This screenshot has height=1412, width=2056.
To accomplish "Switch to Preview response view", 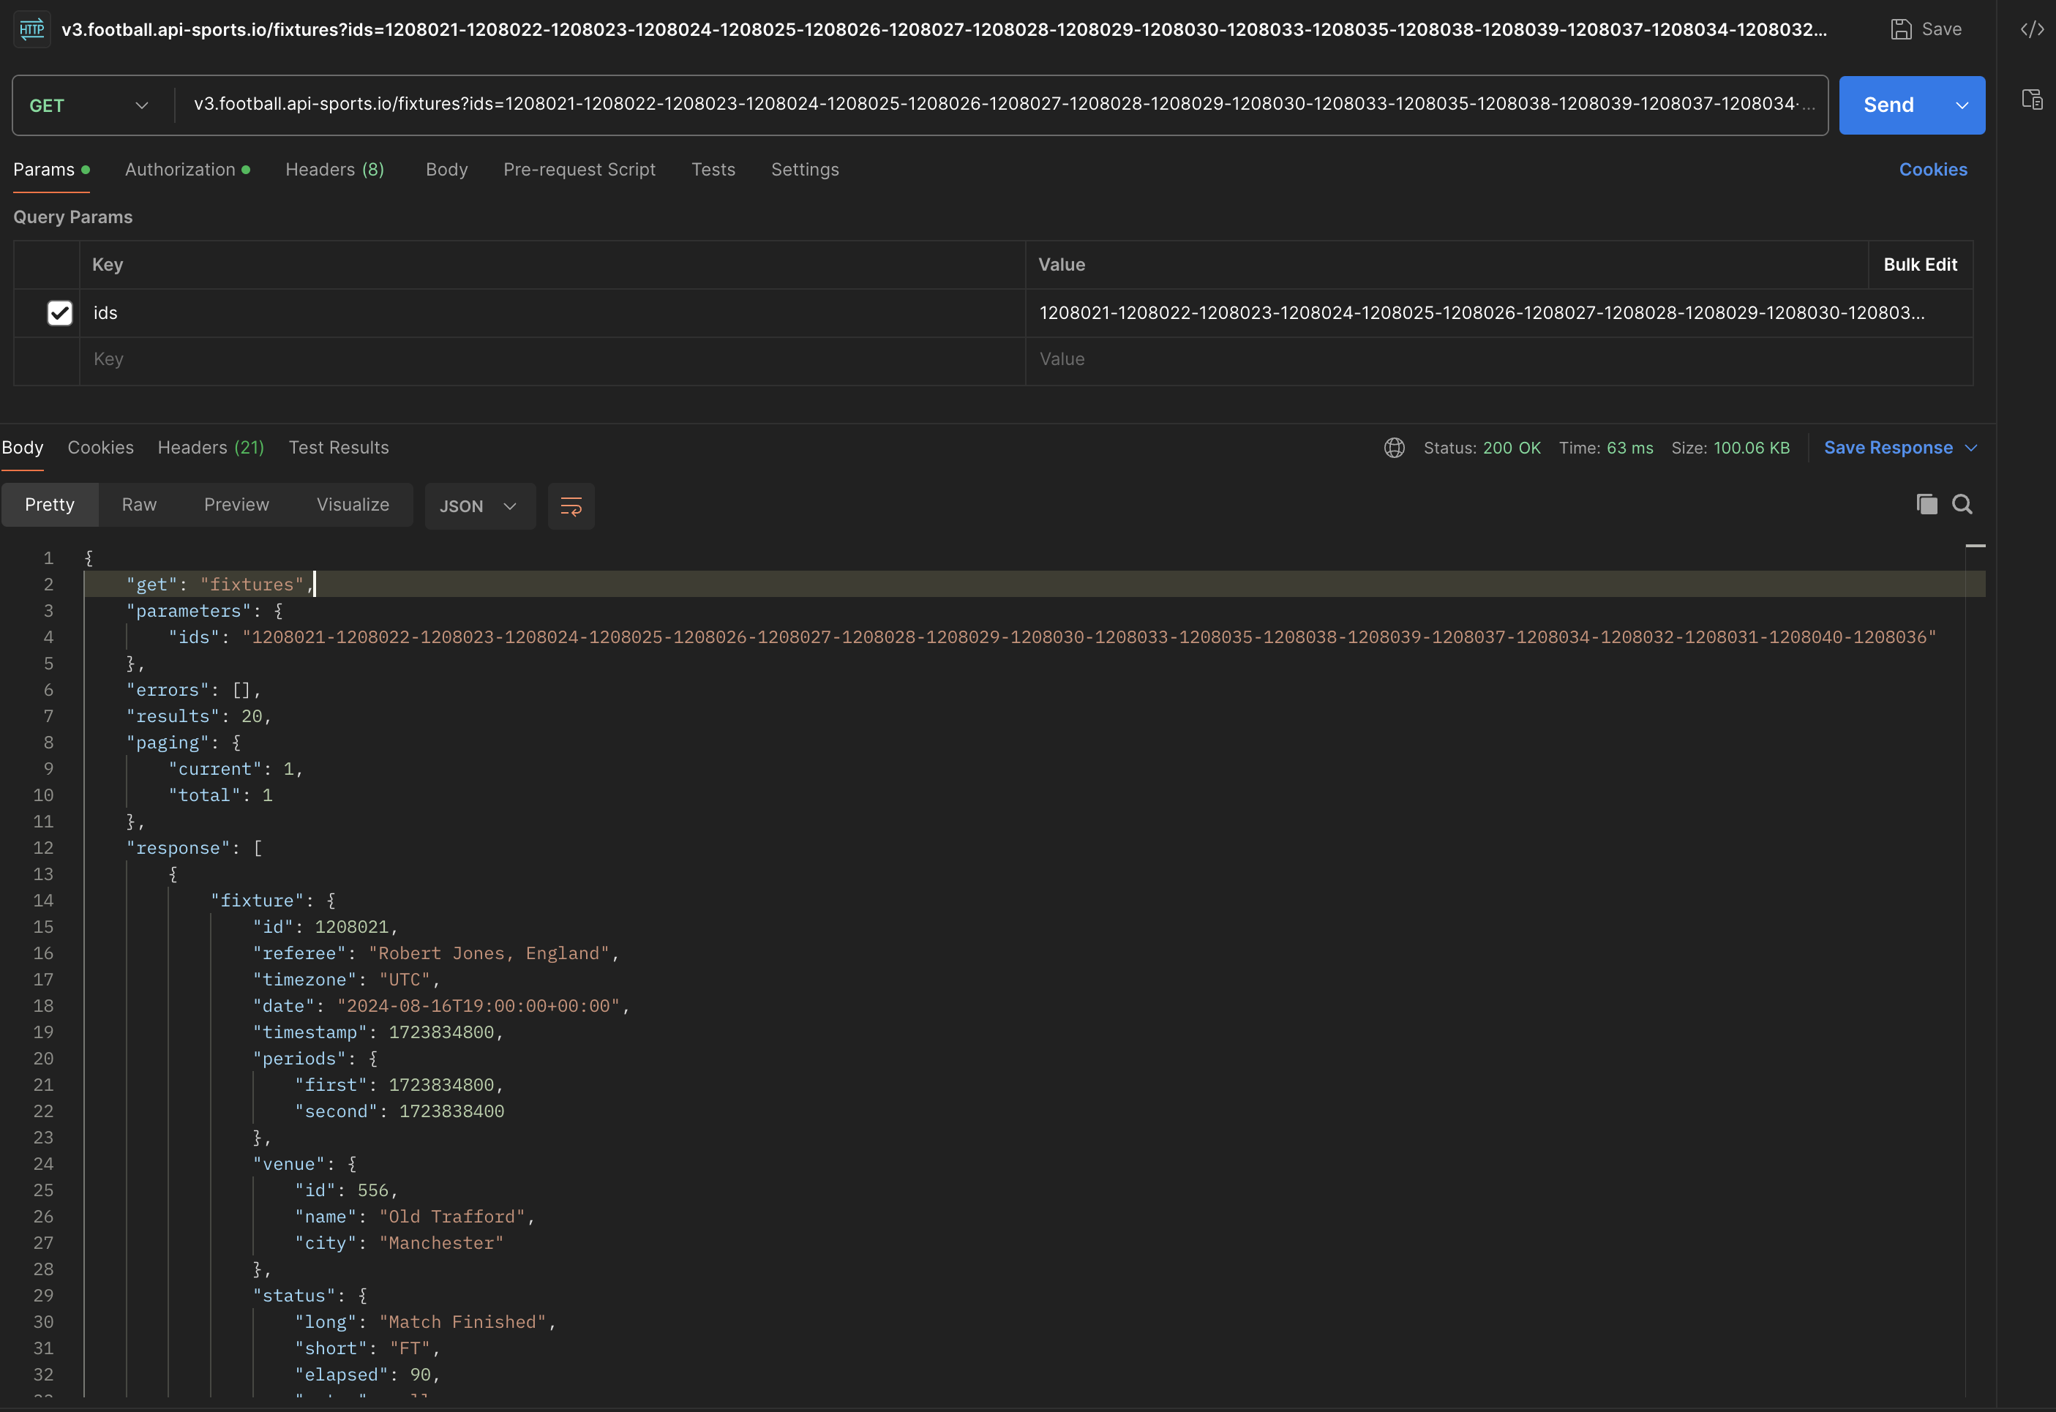I will 236,504.
